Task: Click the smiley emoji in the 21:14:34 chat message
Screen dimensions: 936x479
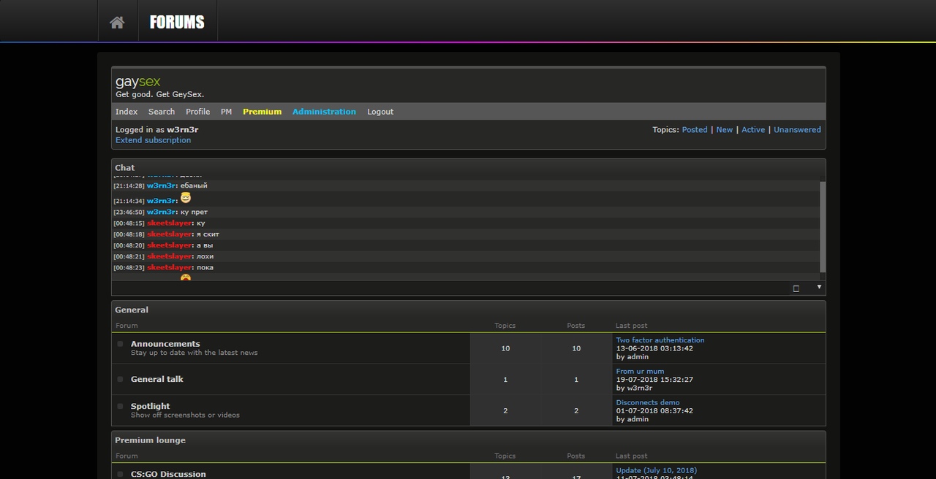Action: point(186,198)
